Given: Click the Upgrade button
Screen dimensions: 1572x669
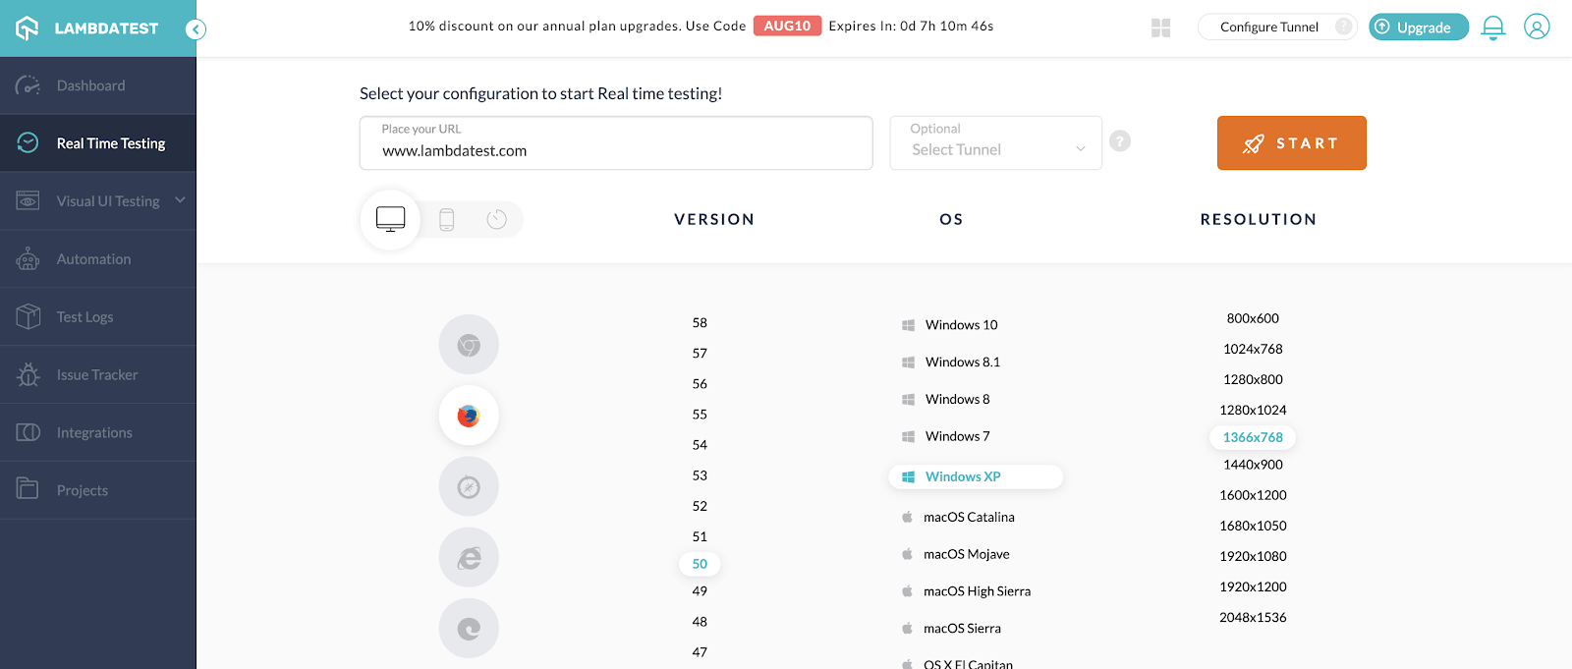Looking at the screenshot, I should coord(1419,27).
